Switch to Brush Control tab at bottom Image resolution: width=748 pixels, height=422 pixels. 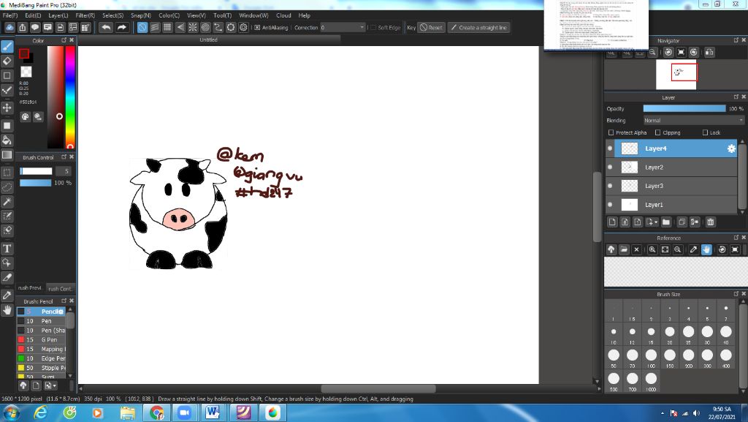coord(60,288)
